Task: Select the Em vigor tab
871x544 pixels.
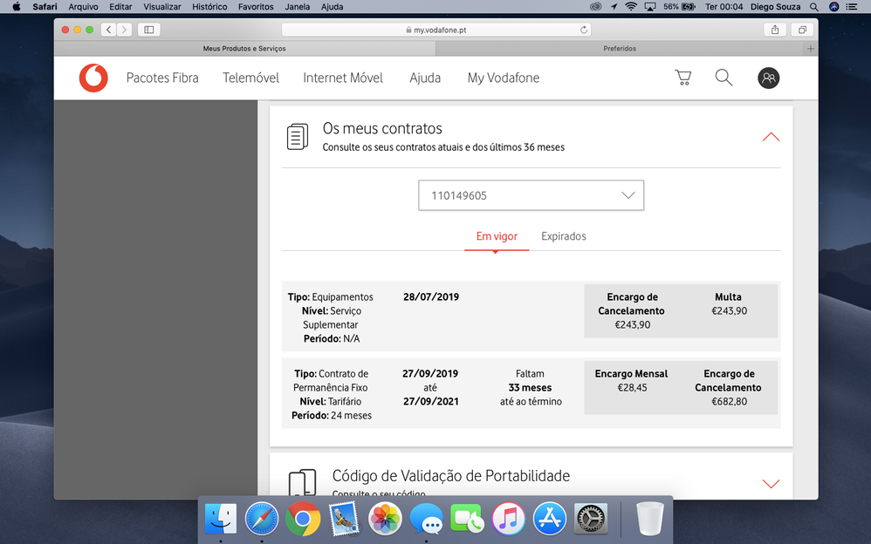Action: click(x=496, y=236)
